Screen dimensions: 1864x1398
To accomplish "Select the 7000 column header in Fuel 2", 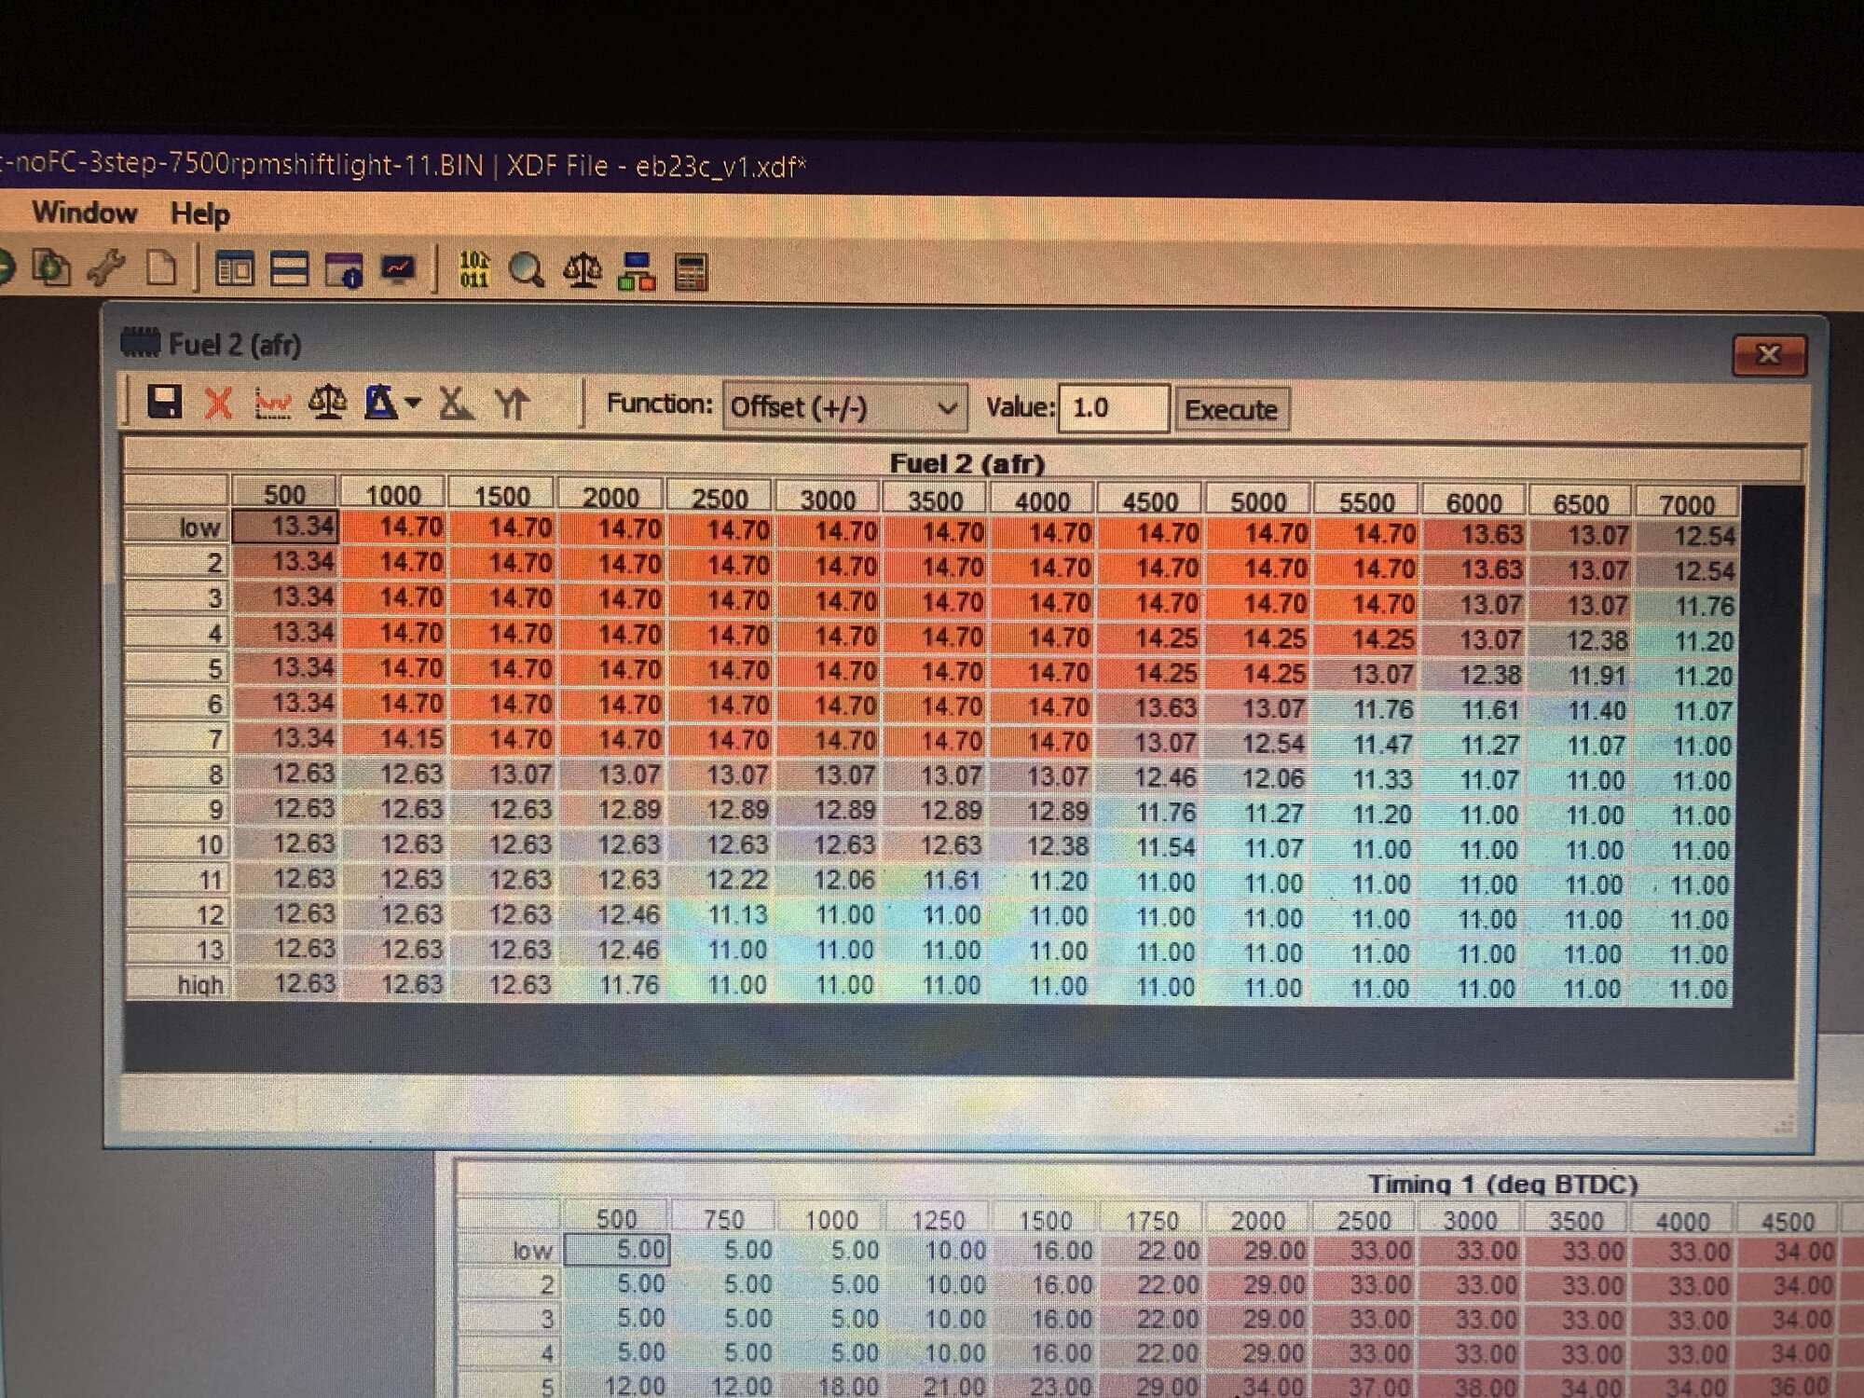I will [1688, 504].
